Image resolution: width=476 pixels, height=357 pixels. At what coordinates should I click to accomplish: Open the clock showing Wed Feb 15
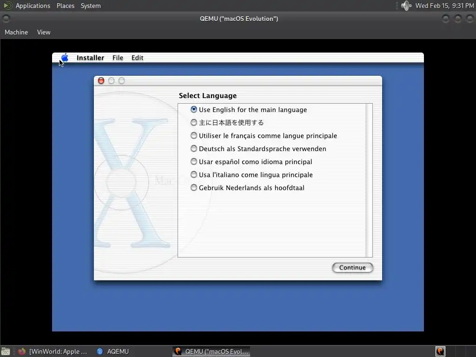(444, 6)
